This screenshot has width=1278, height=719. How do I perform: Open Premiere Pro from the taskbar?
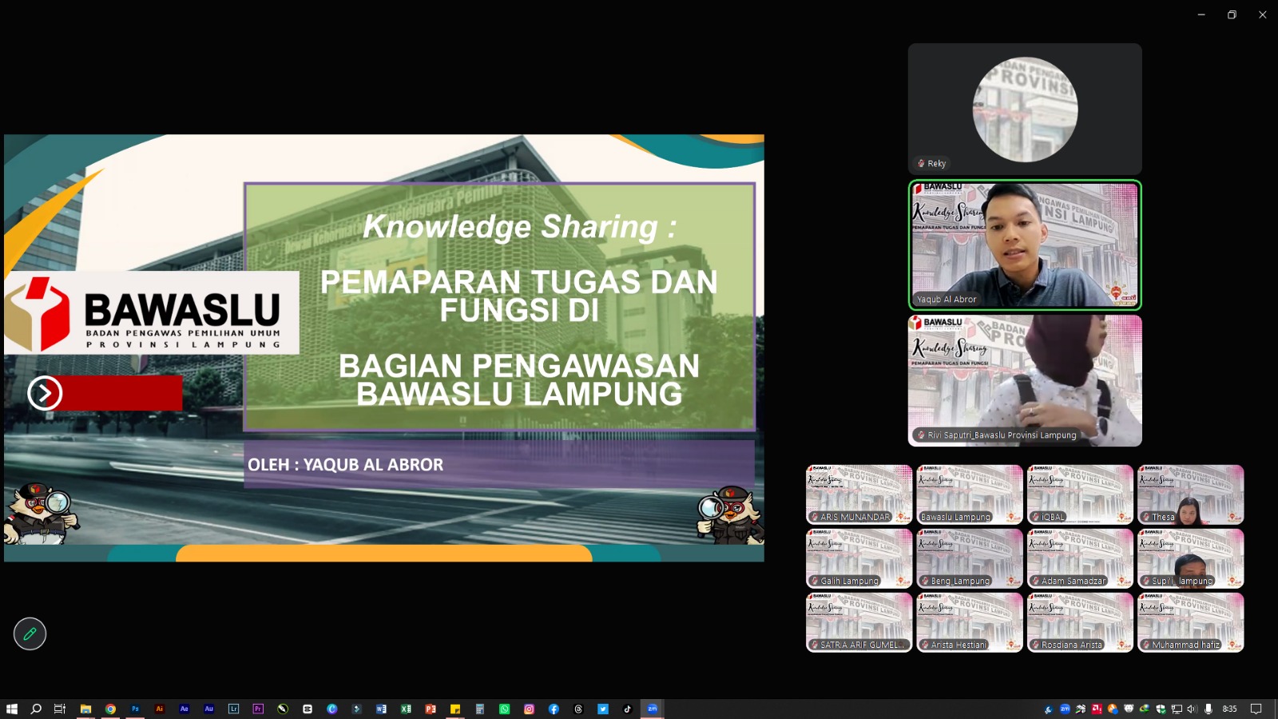pos(258,709)
